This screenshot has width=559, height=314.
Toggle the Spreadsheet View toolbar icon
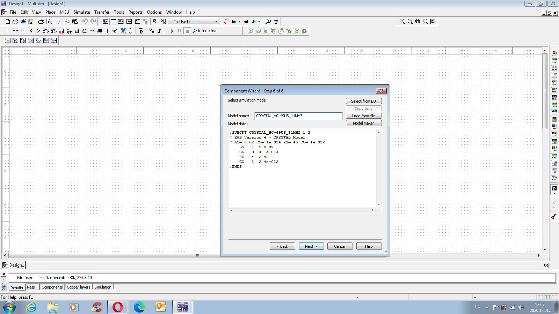[113, 22]
